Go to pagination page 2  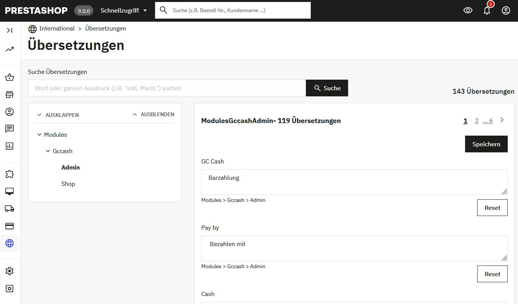coord(476,121)
